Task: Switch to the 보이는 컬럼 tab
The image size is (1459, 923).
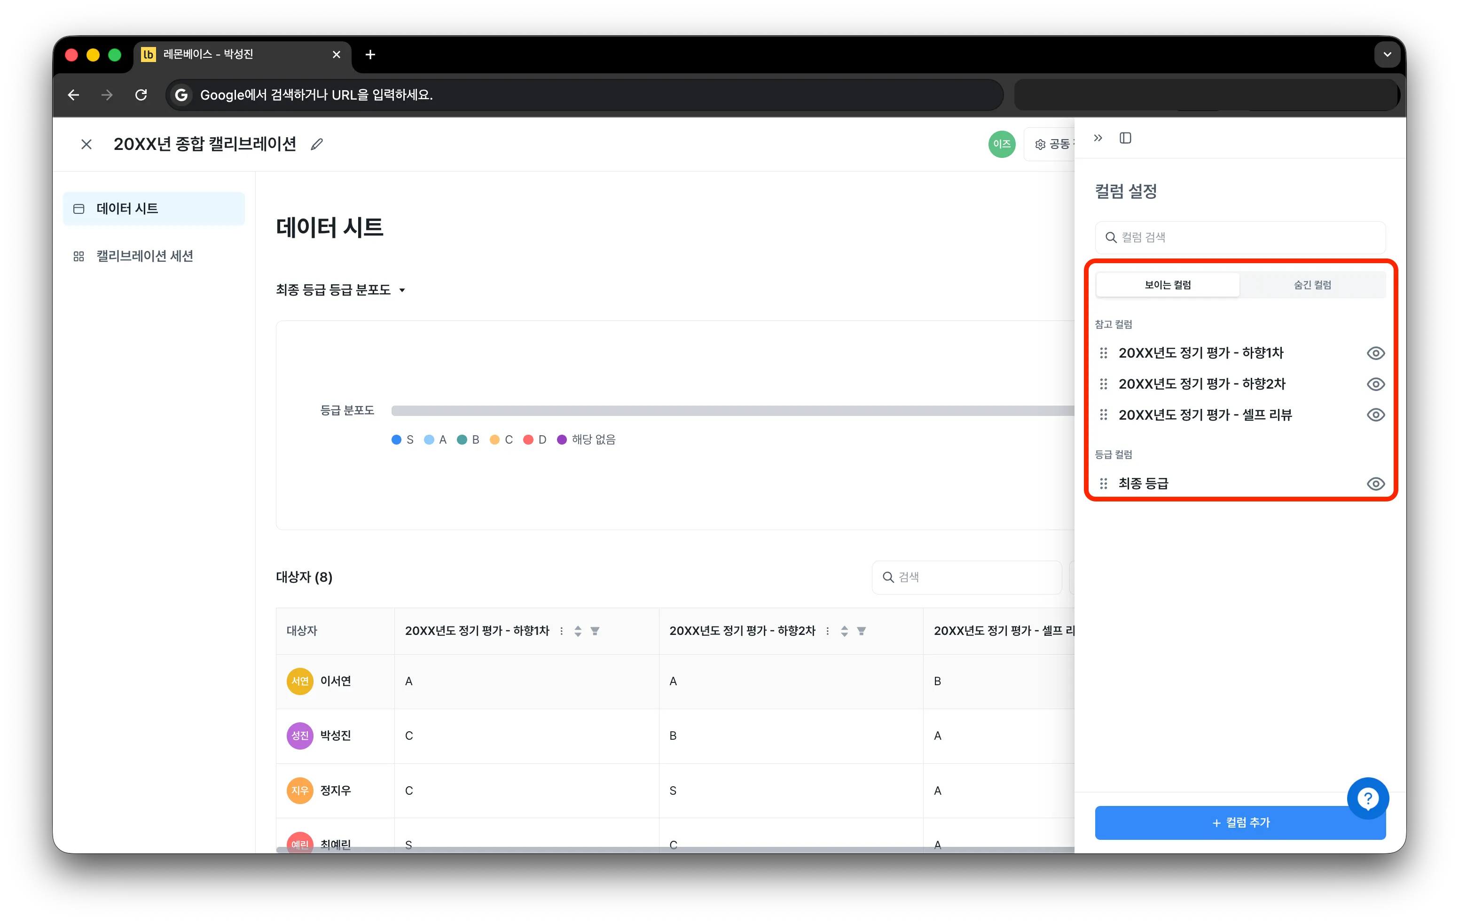Action: coord(1168,285)
